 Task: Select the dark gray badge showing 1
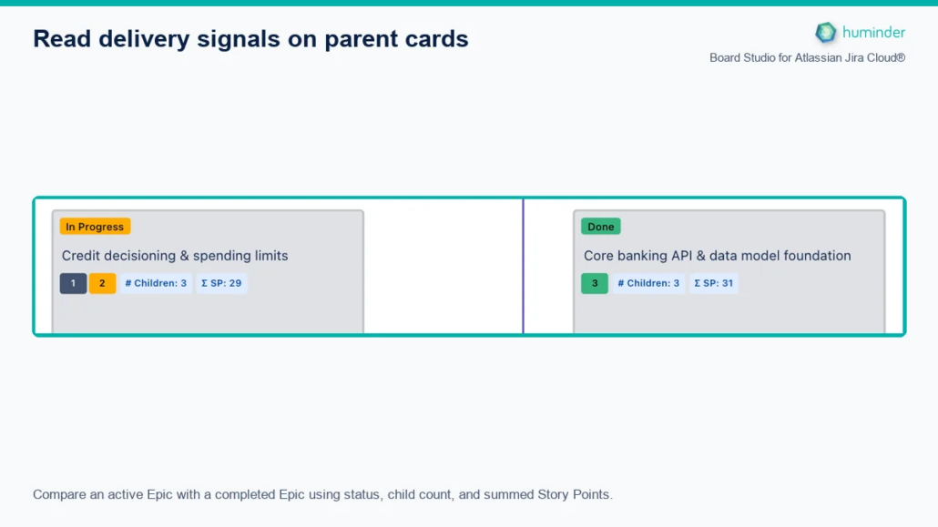pyautogui.click(x=73, y=283)
